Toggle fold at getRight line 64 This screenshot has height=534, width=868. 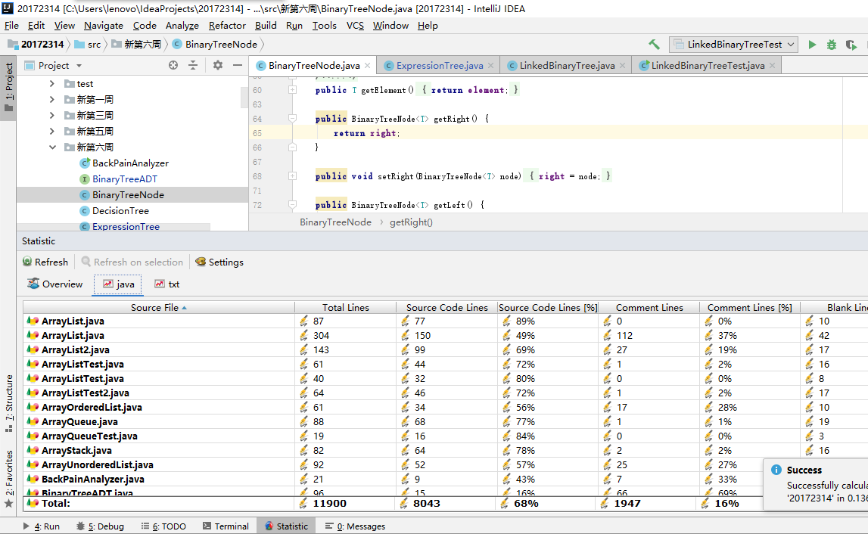[292, 119]
